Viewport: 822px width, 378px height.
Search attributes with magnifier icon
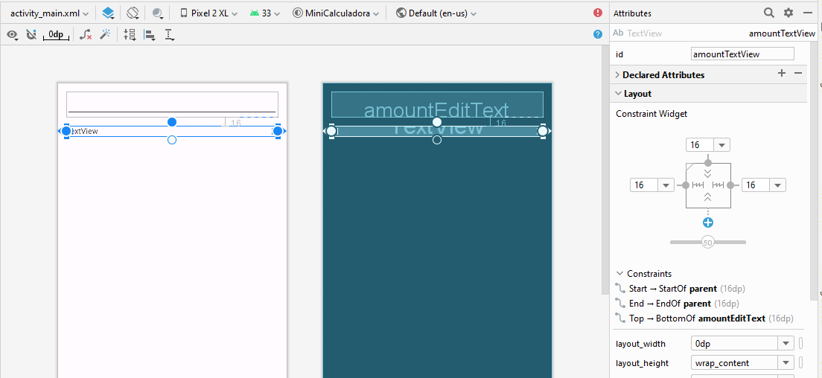point(769,13)
